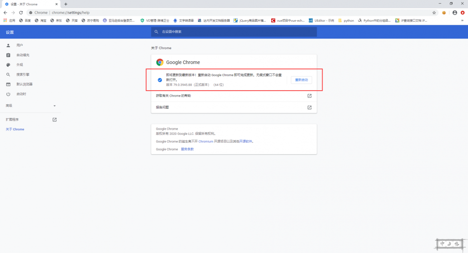Open the 应用 apps shortcut

(9, 20)
